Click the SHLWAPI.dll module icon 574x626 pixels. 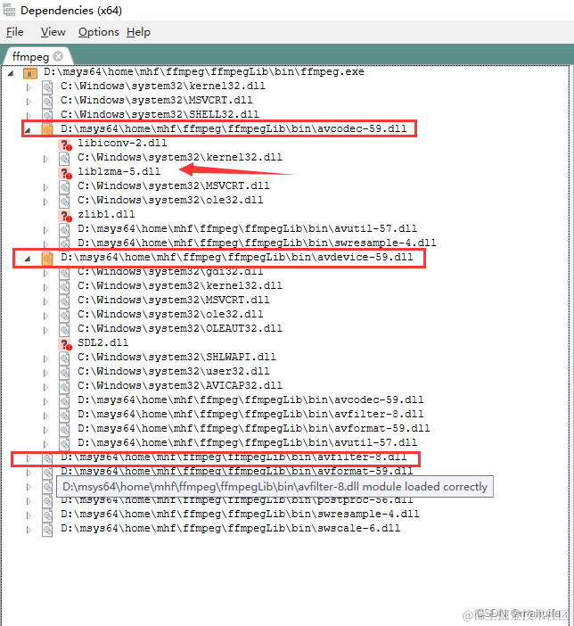(64, 358)
